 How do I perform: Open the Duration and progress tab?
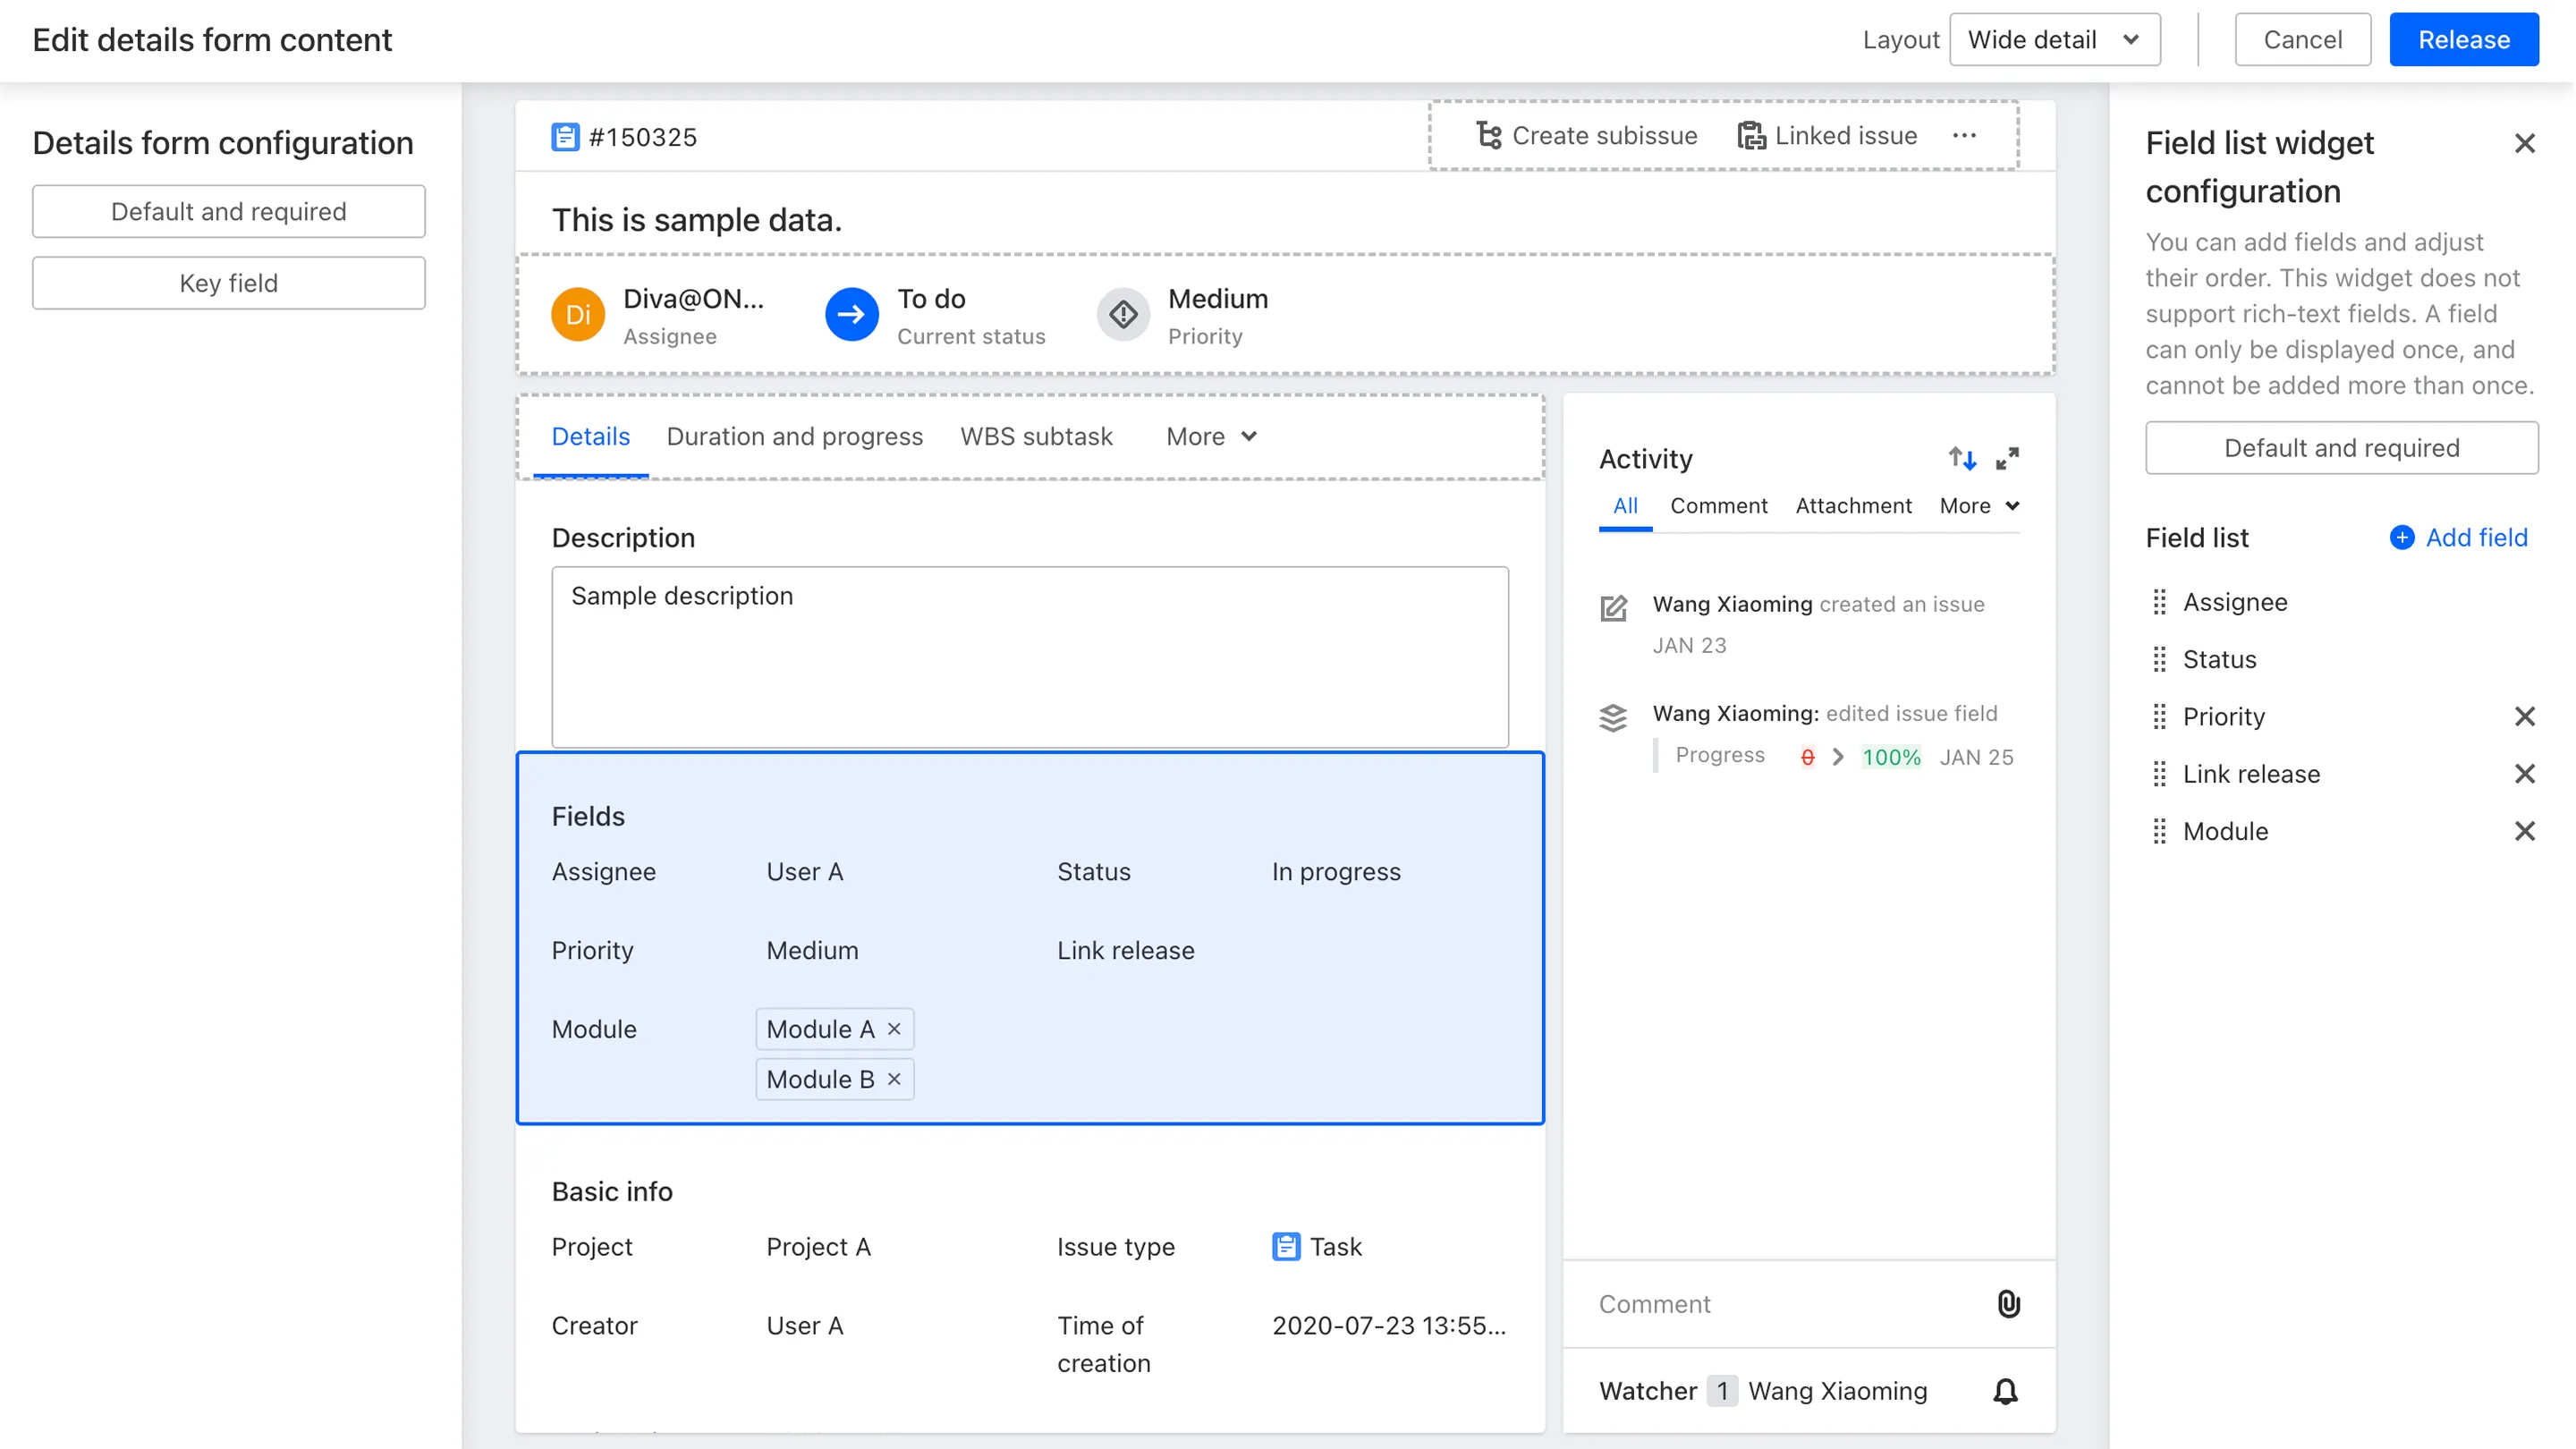[794, 437]
